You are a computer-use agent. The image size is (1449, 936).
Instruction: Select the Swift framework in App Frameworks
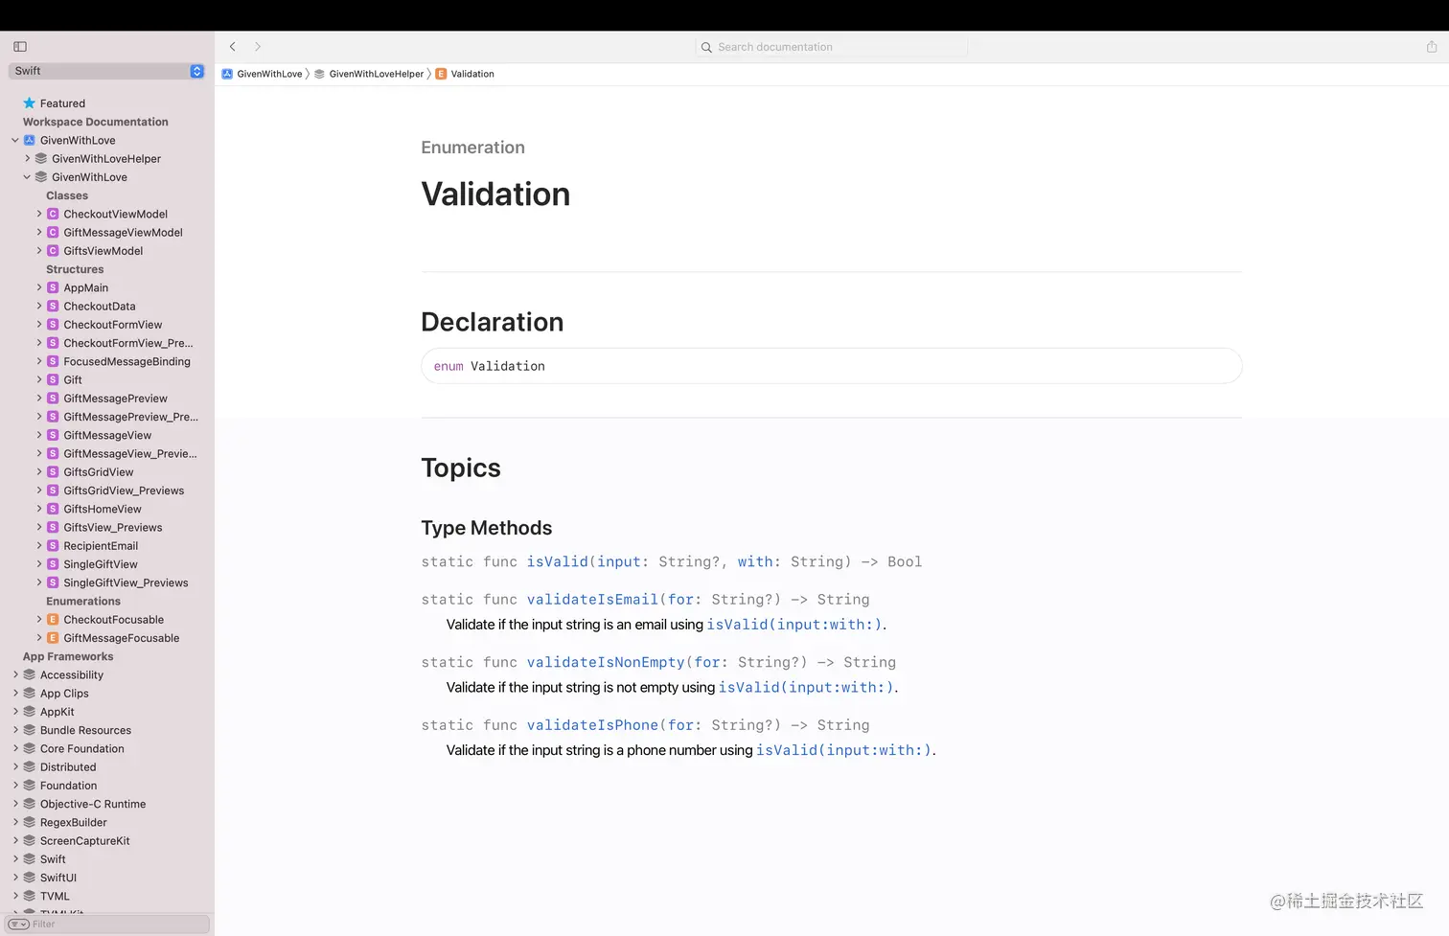click(53, 859)
